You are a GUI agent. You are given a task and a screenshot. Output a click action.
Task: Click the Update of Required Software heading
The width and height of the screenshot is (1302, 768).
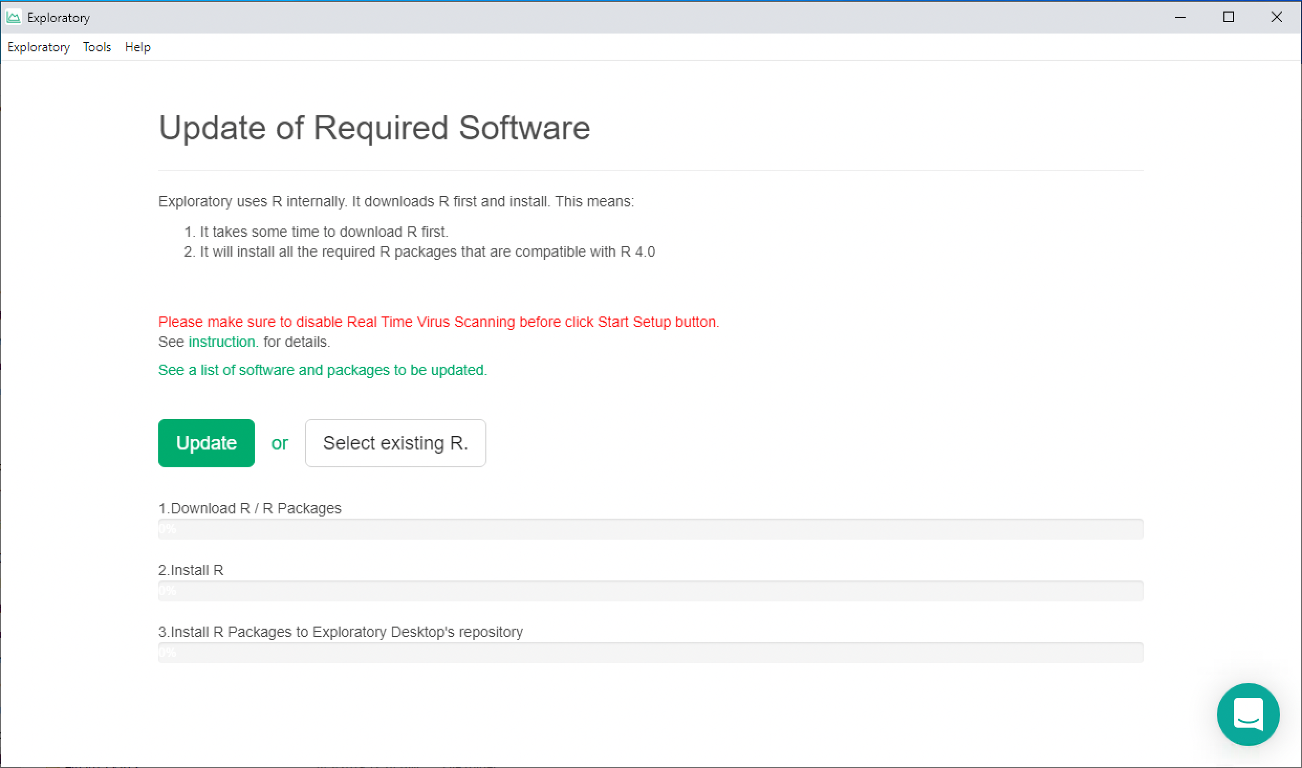pyautogui.click(x=374, y=128)
